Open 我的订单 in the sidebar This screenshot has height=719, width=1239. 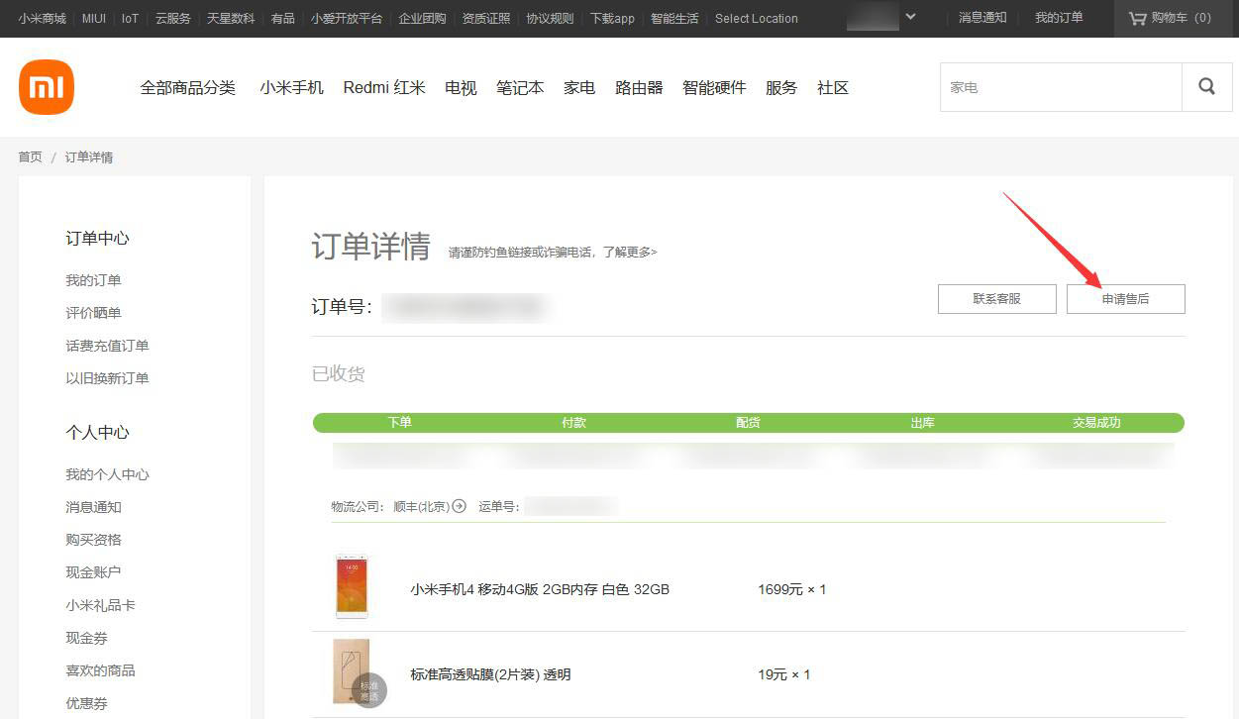(93, 280)
